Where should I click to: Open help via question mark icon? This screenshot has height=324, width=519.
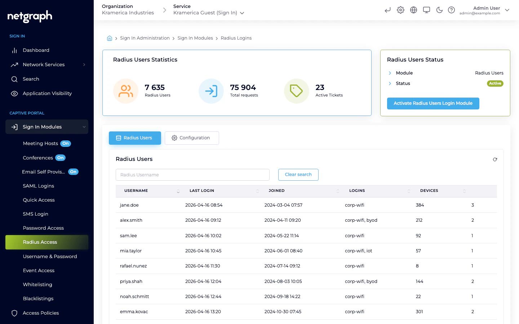point(452,10)
